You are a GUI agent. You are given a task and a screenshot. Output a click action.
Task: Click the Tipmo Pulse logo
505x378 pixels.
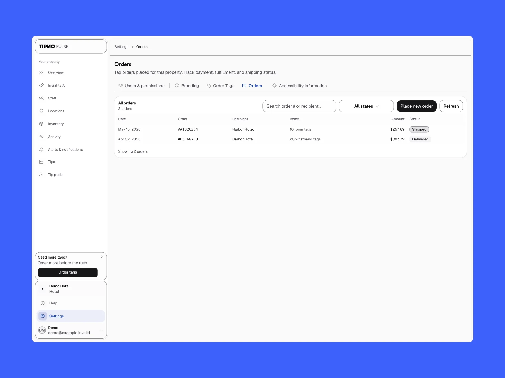coord(54,46)
